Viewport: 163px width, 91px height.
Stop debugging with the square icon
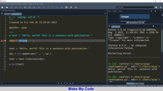(x=62, y=7)
